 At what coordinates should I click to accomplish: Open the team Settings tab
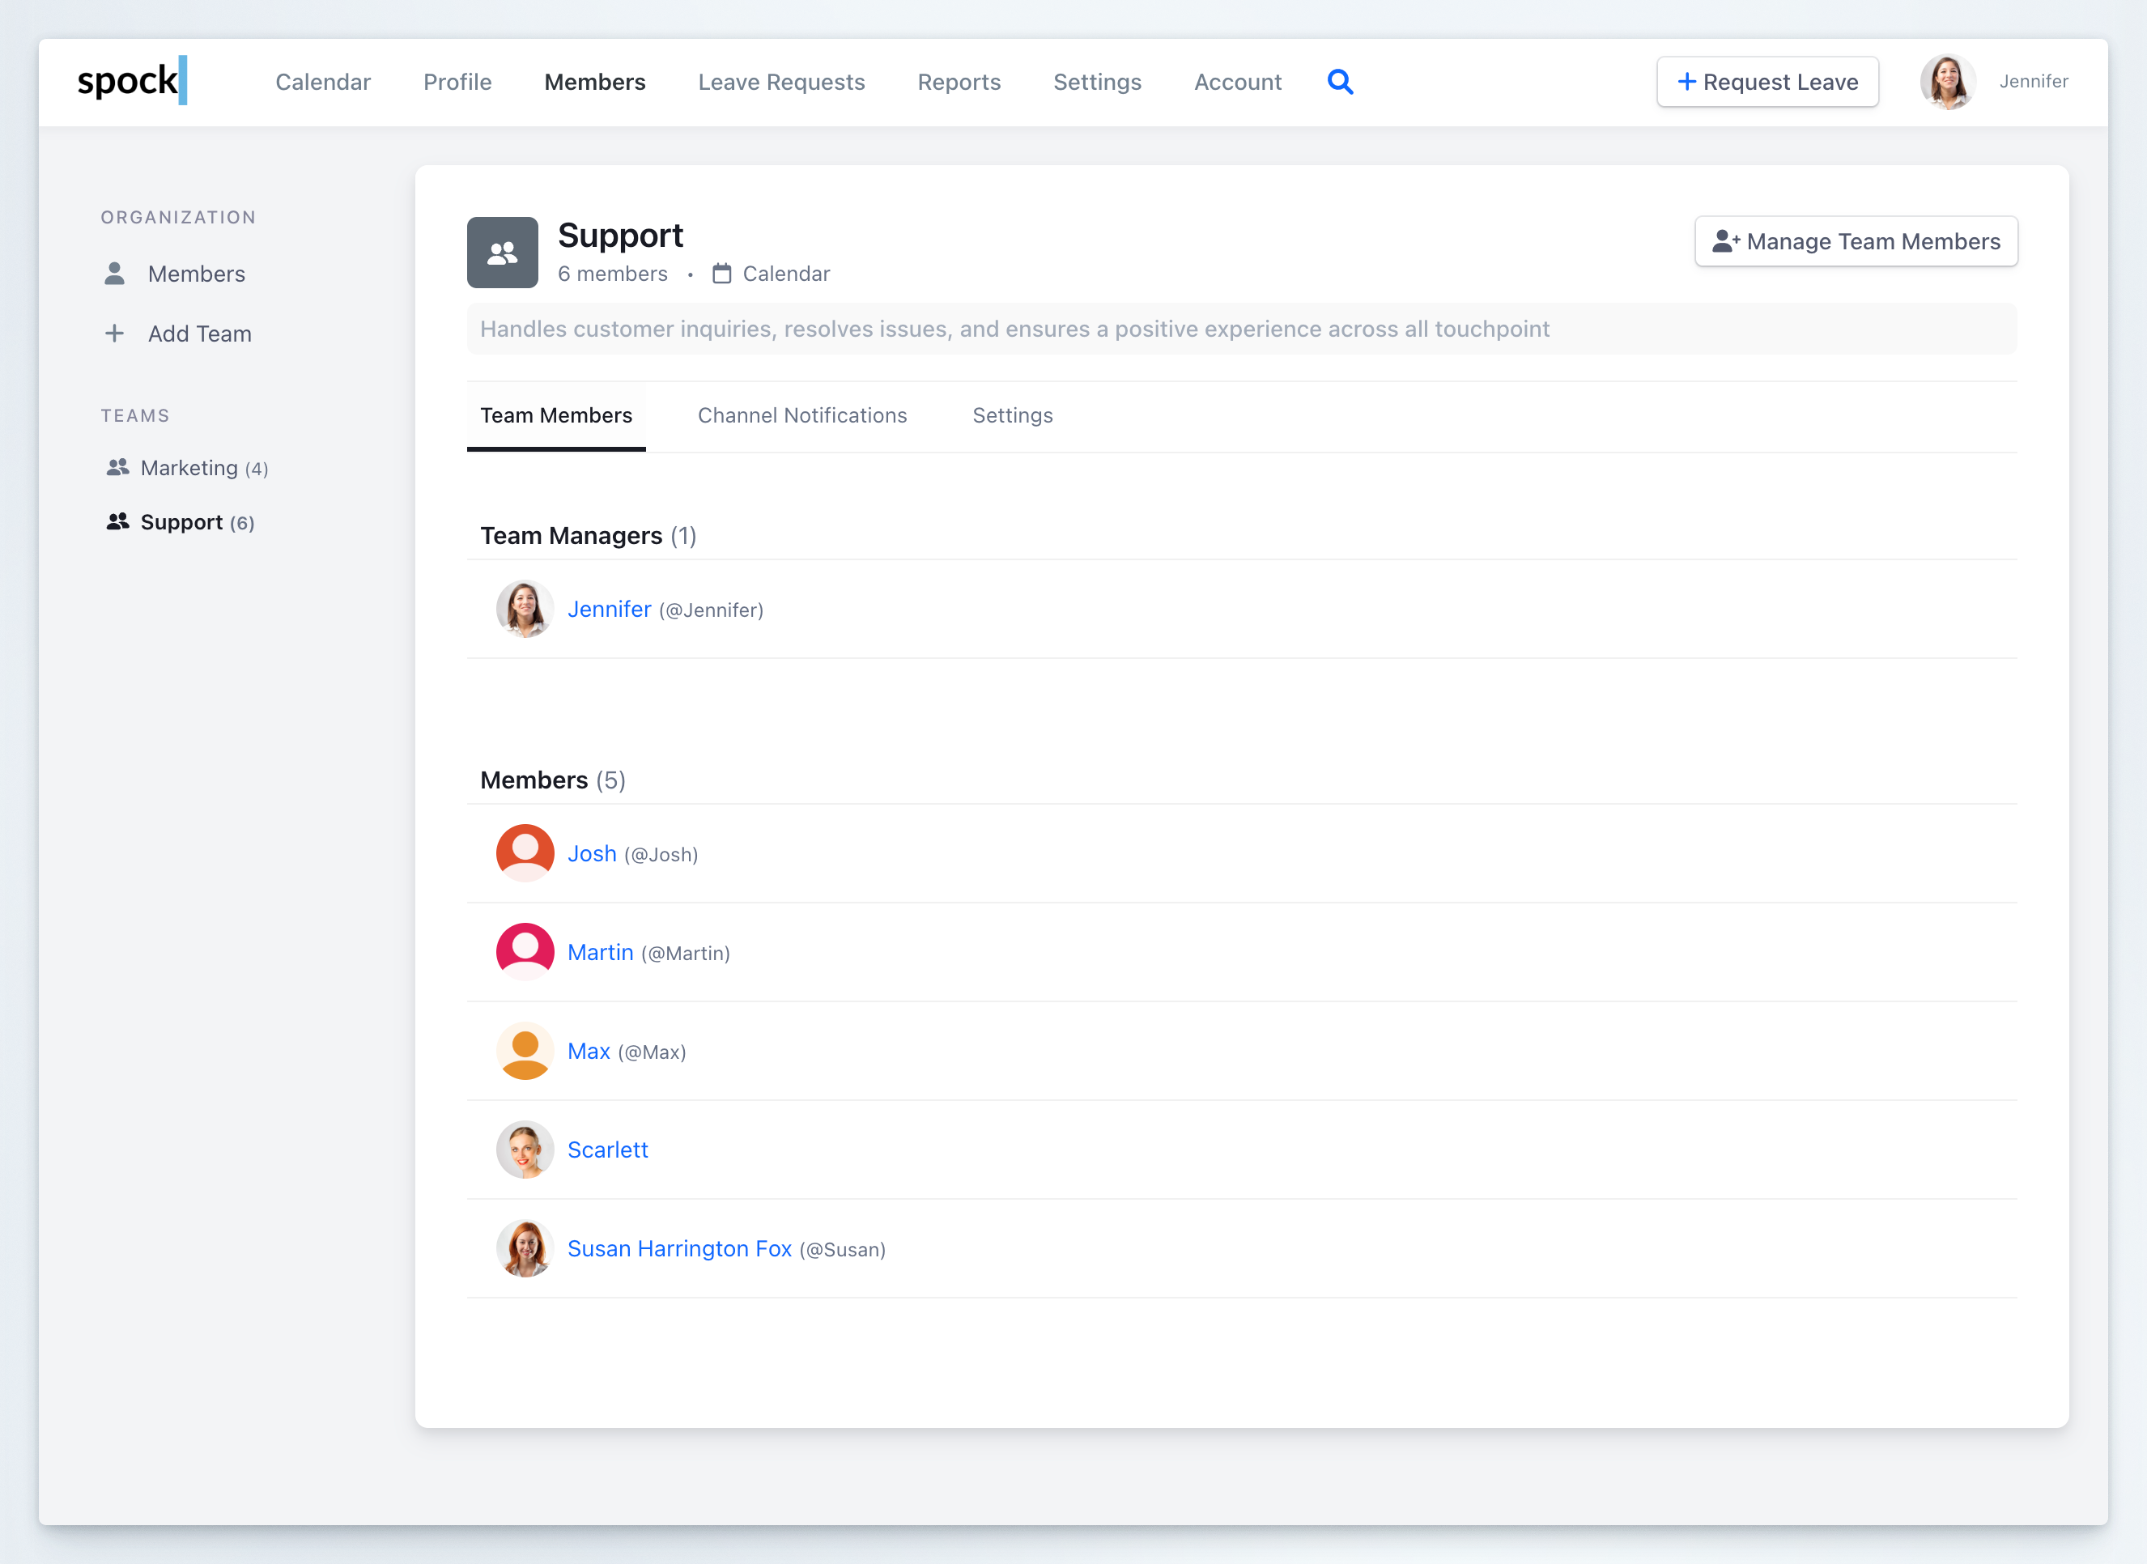click(1012, 414)
